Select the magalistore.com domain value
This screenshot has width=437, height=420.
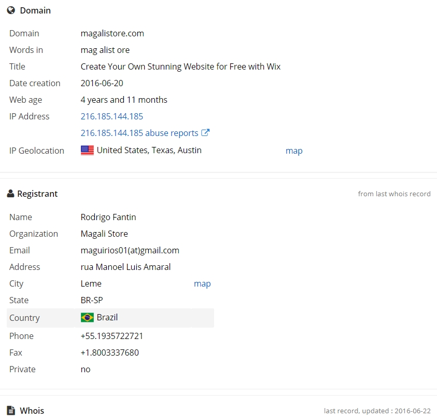point(112,33)
